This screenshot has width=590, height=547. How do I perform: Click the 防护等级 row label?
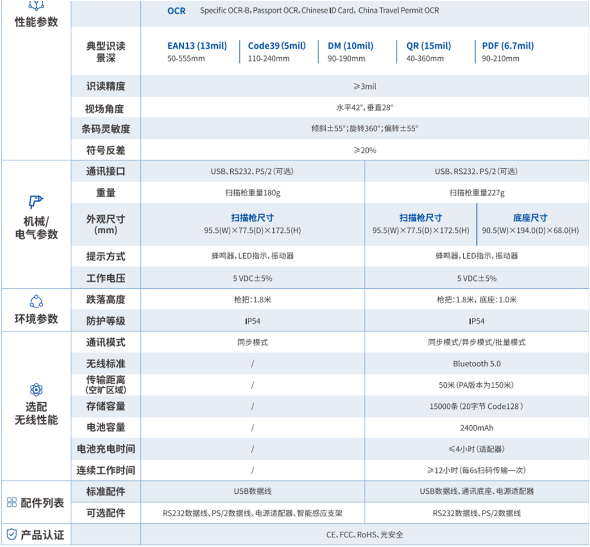(105, 321)
